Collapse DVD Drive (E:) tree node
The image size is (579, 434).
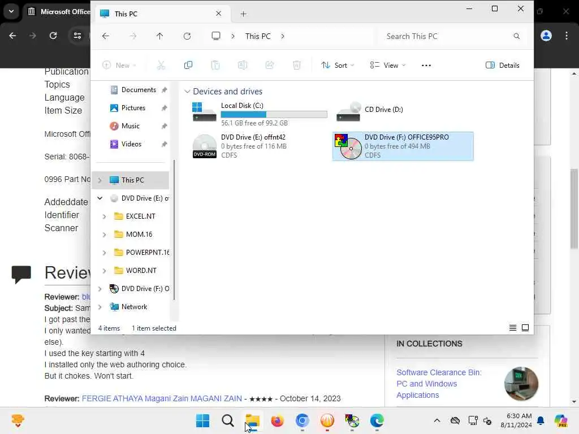pyautogui.click(x=100, y=198)
